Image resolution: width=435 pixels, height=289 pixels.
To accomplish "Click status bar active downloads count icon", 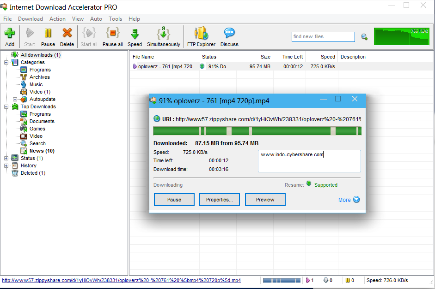I will (x=307, y=280).
